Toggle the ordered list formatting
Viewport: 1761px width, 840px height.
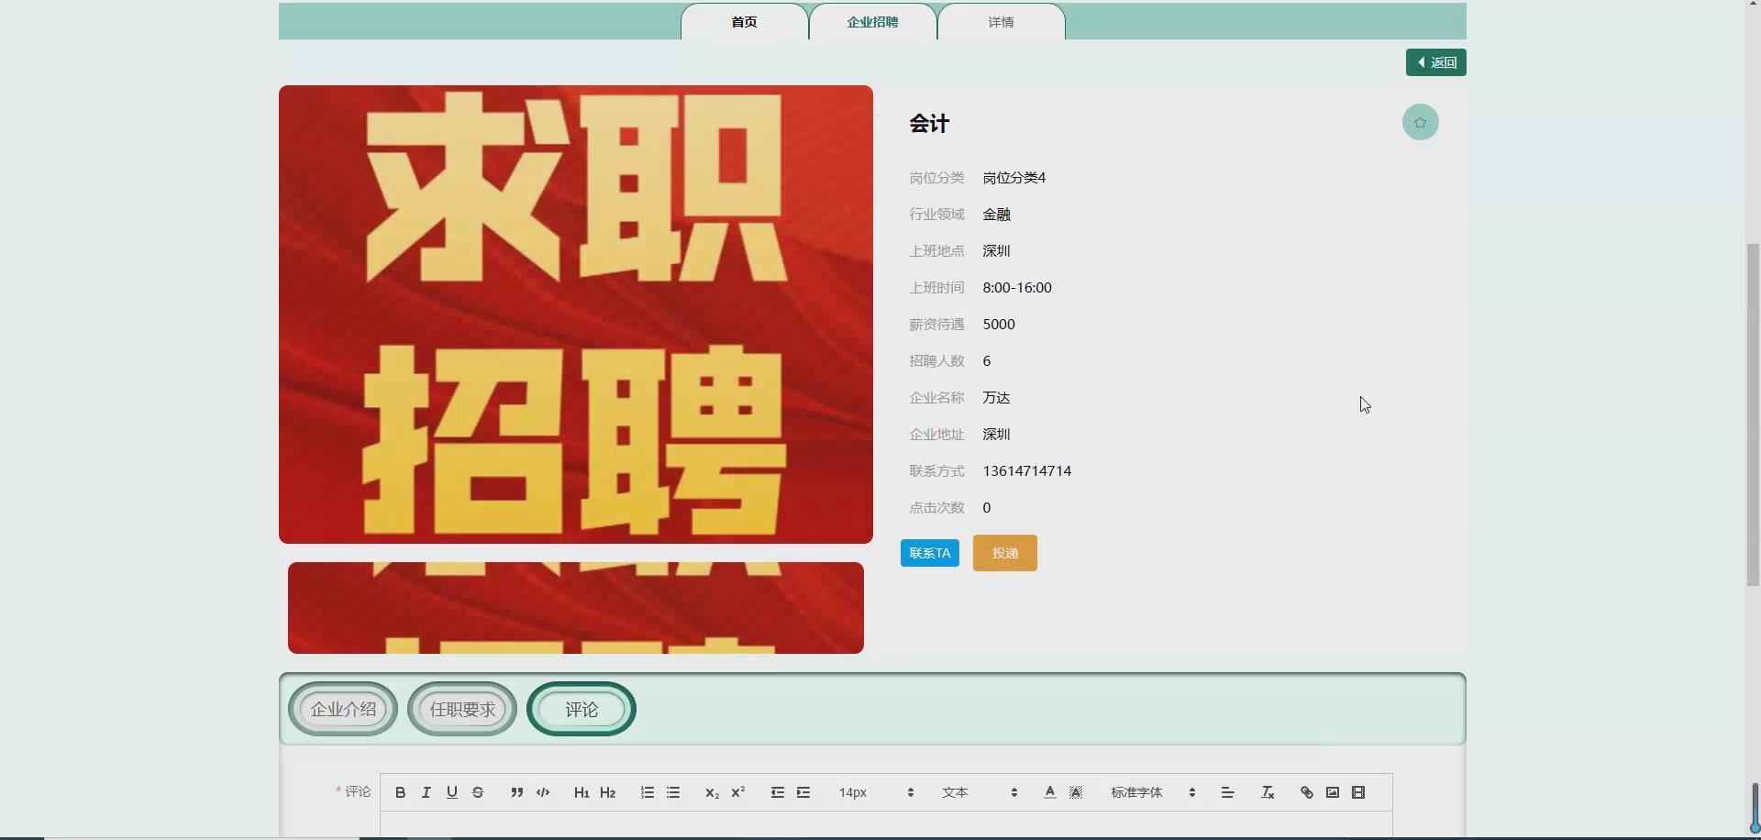[x=648, y=792]
